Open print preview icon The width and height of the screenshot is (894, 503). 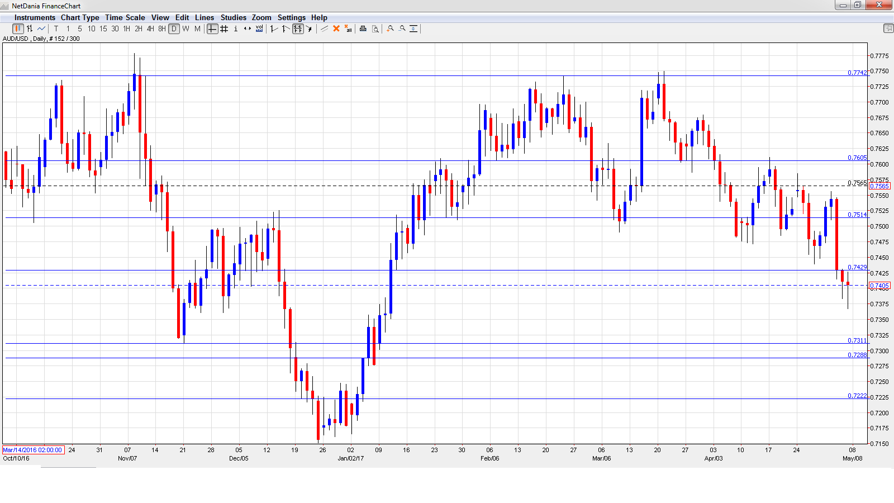tap(375, 29)
